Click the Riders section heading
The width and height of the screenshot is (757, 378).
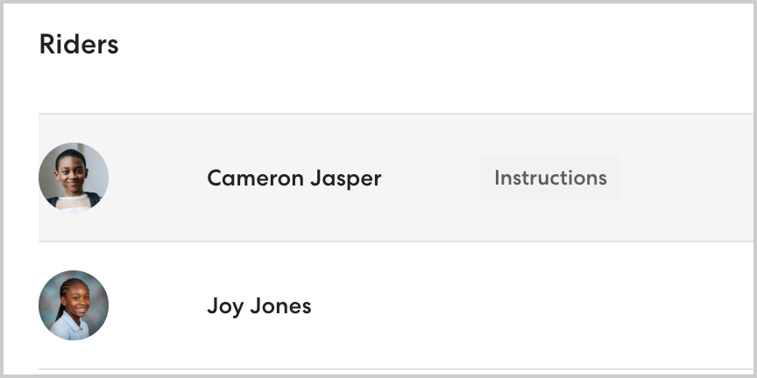point(79,45)
